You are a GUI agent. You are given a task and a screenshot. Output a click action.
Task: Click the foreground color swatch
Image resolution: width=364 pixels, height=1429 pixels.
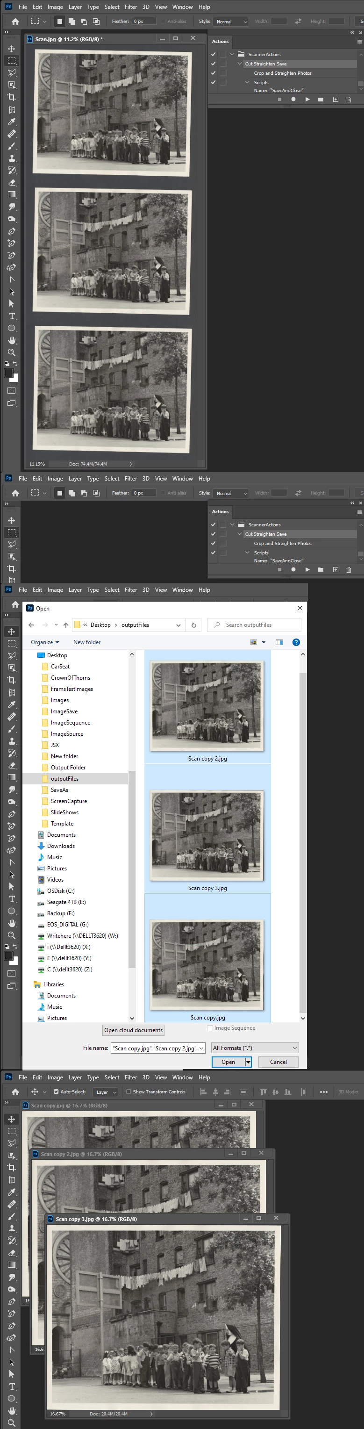[x=9, y=373]
